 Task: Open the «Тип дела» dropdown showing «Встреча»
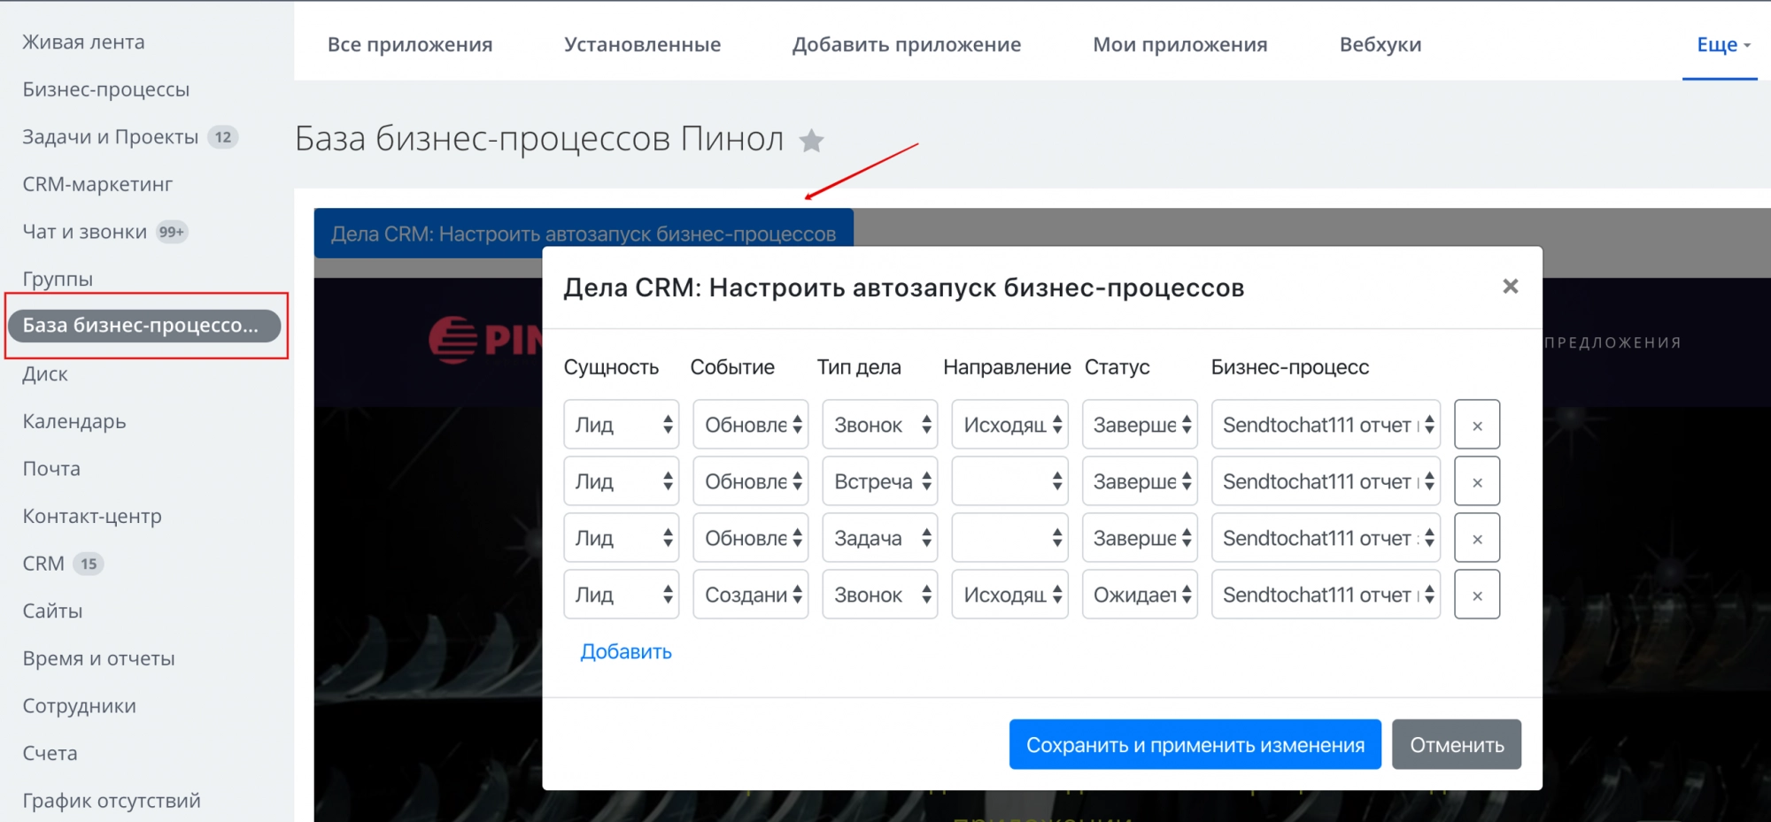pos(879,480)
